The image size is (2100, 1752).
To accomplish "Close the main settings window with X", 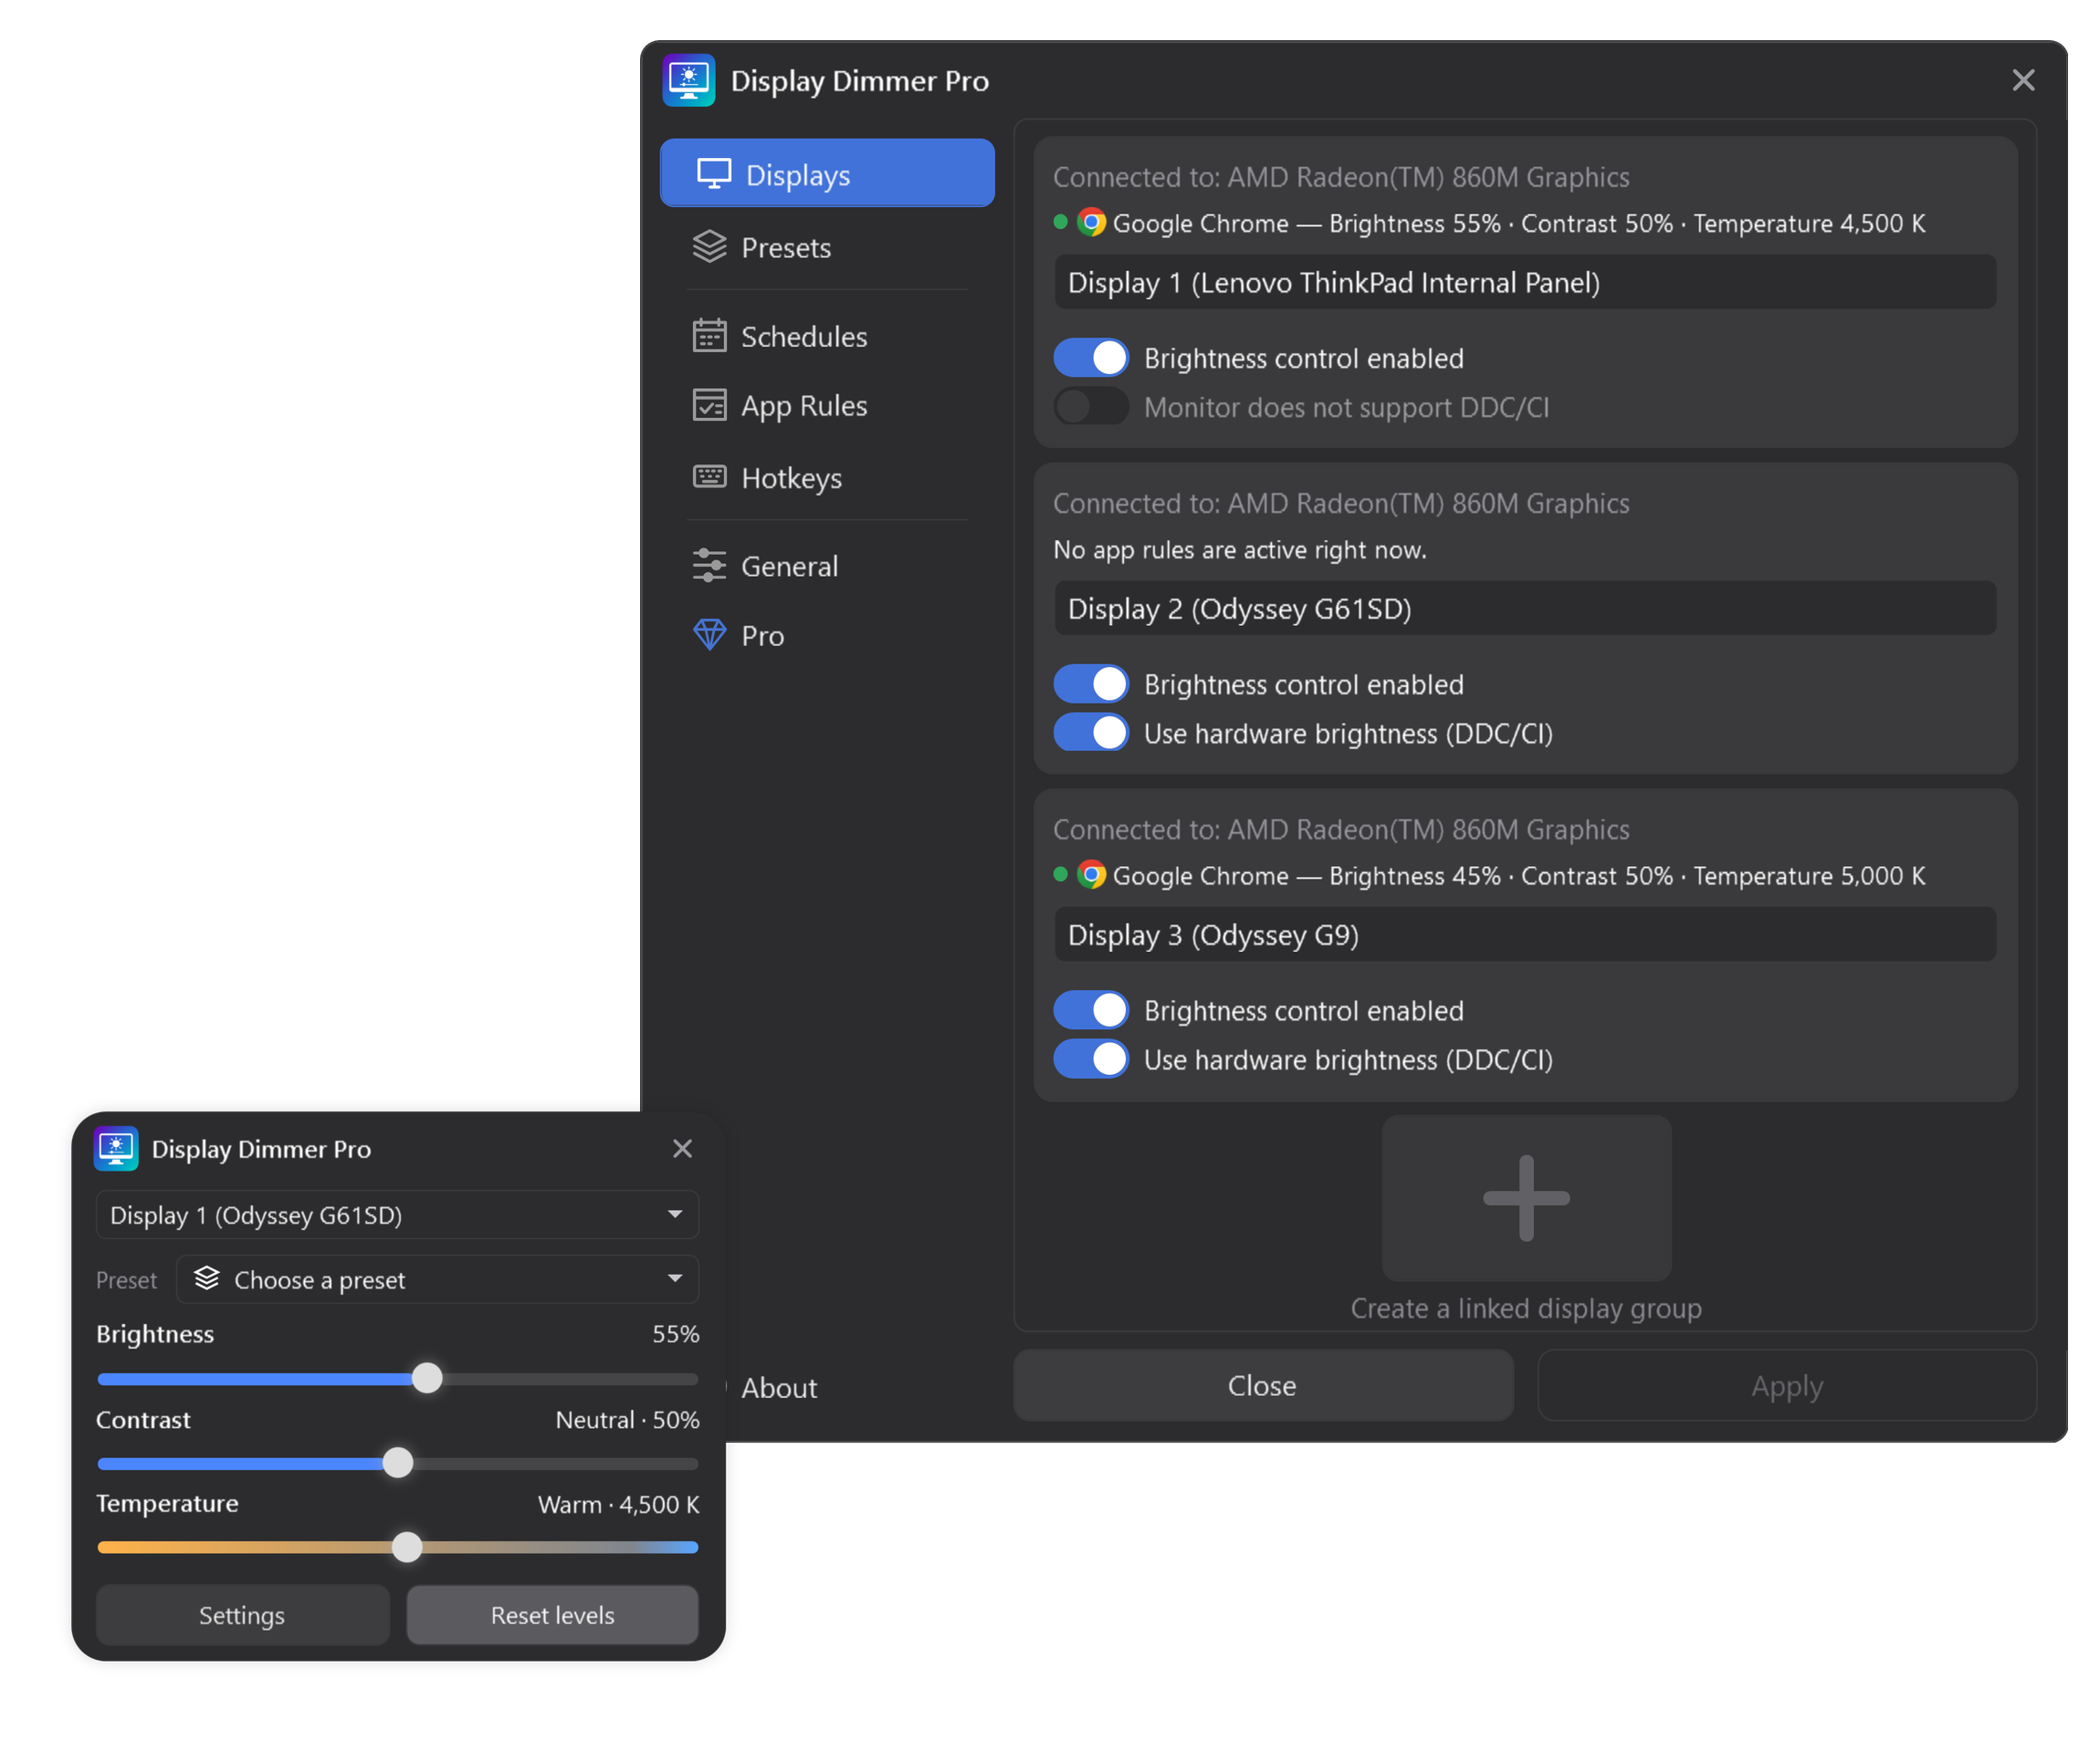I will 2023,80.
